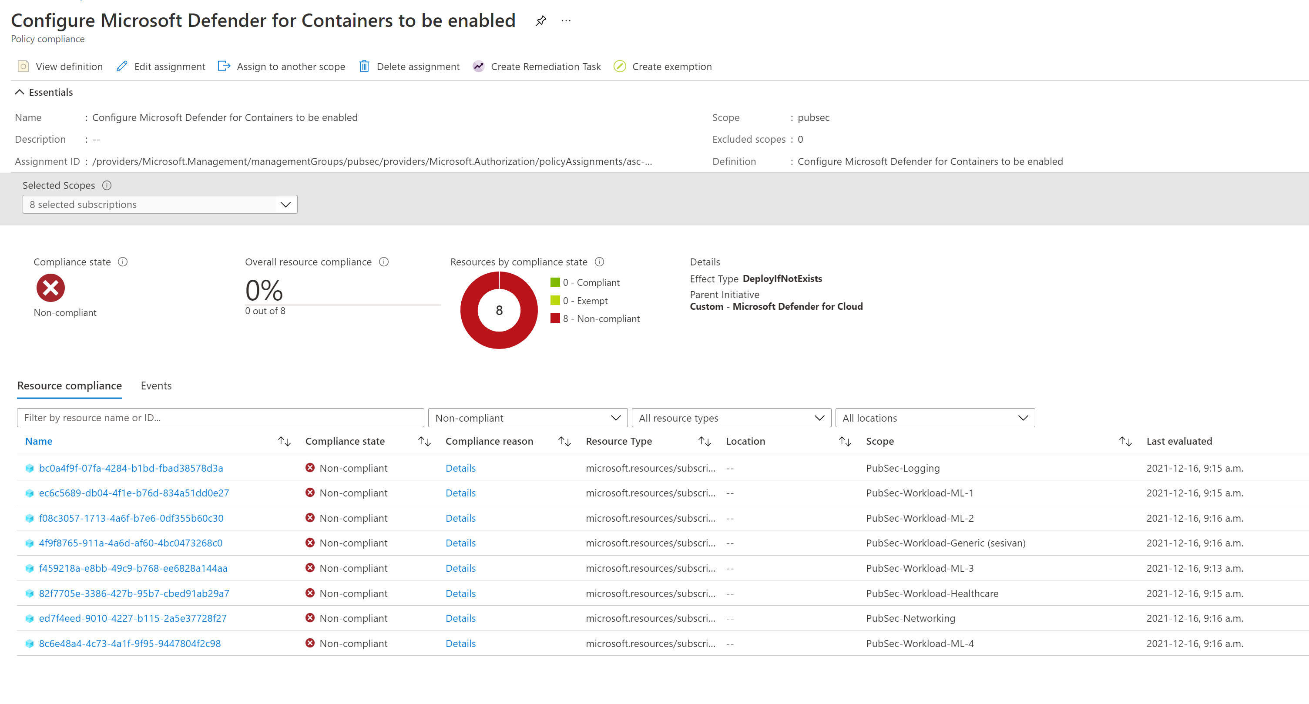Image resolution: width=1309 pixels, height=704 pixels.
Task: Click the Delete assignment trash icon
Action: click(364, 66)
